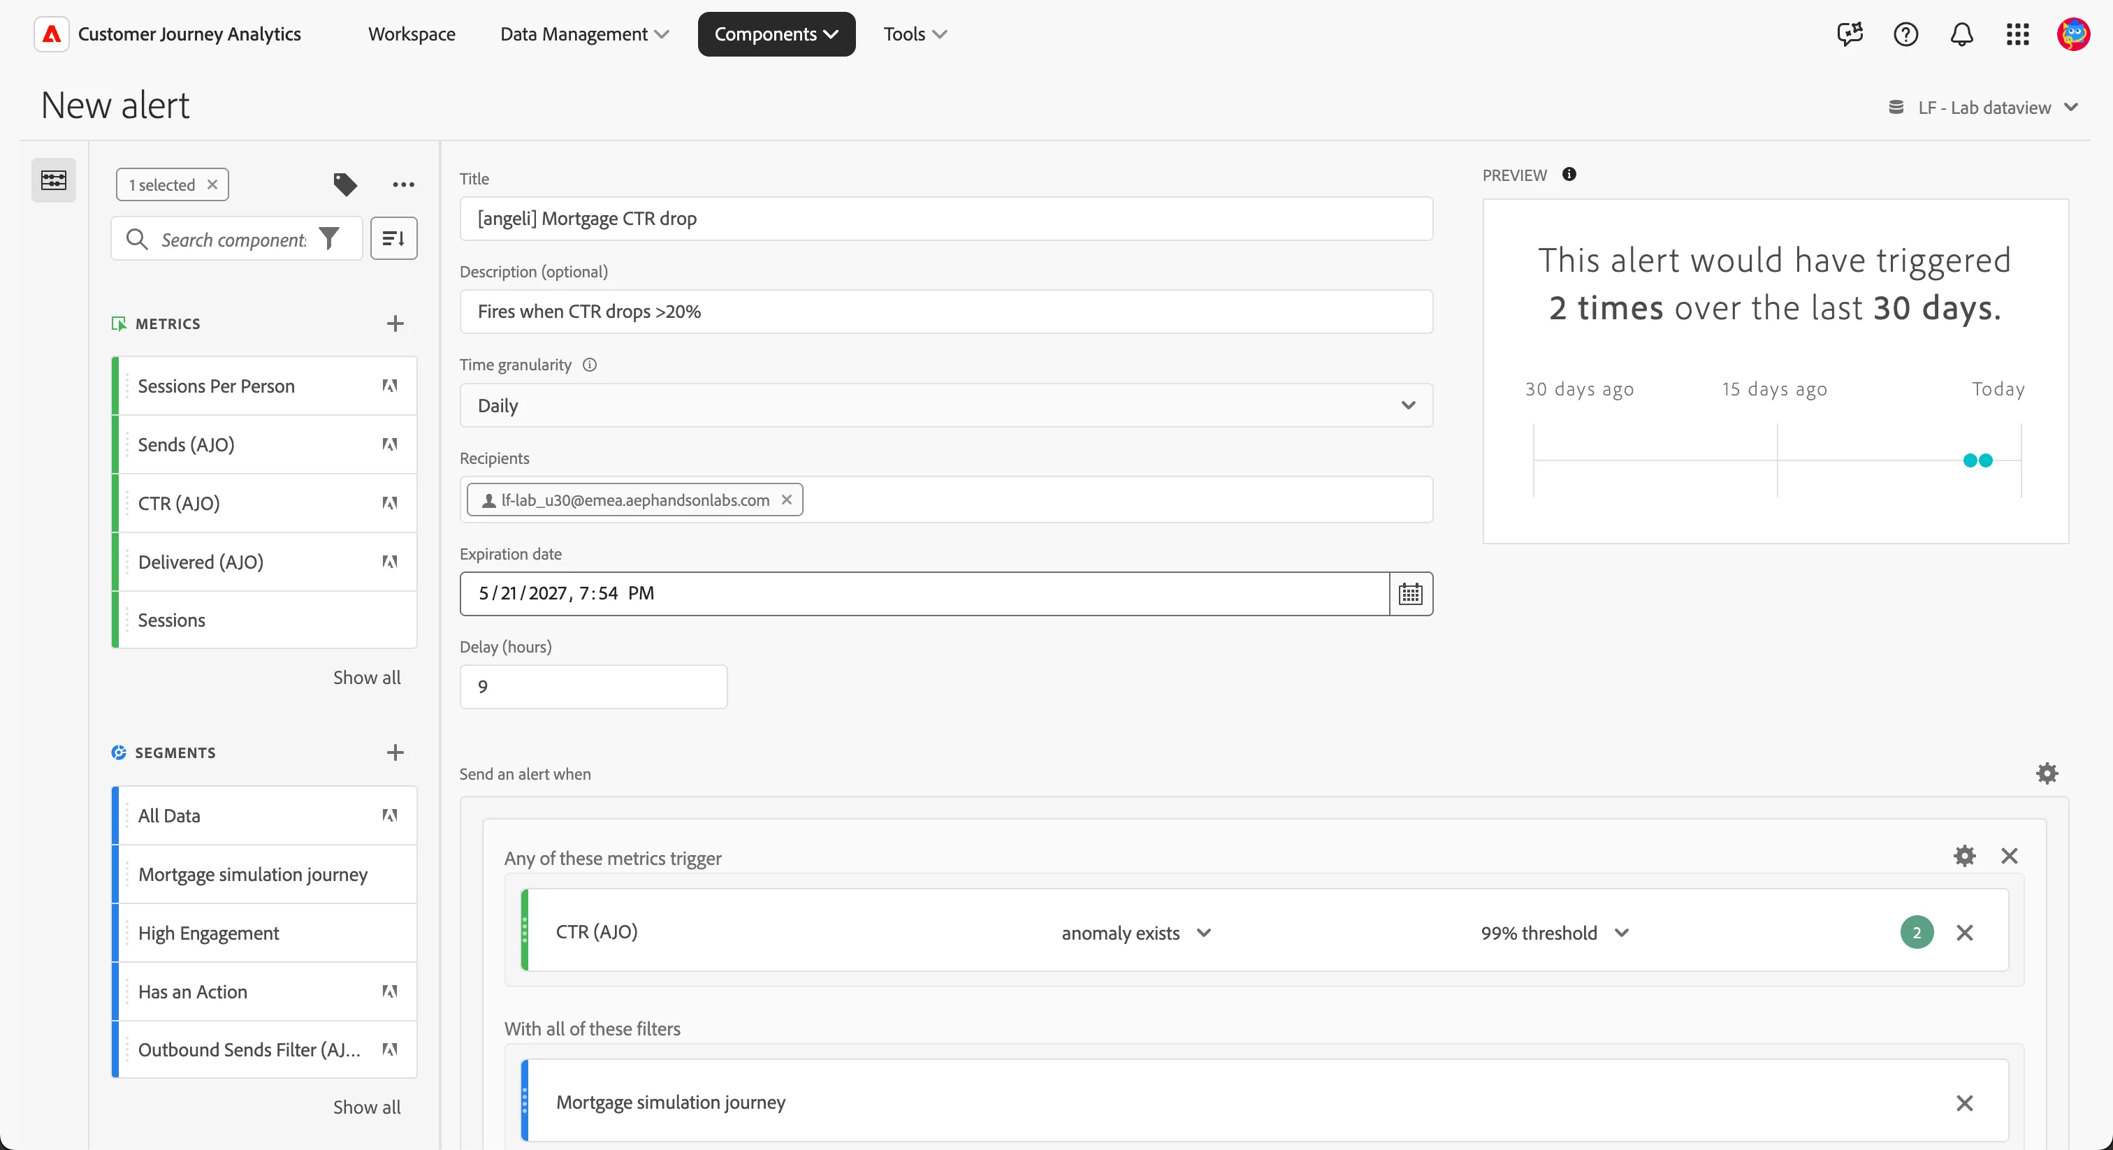
Task: Click the tag filter icon
Action: [344, 184]
